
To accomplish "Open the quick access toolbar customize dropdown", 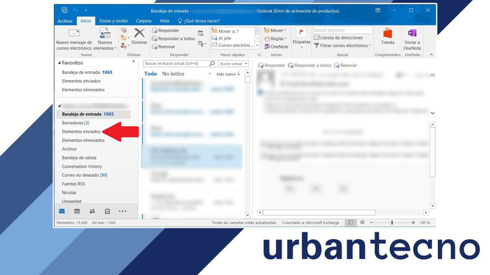I will click(86, 11).
